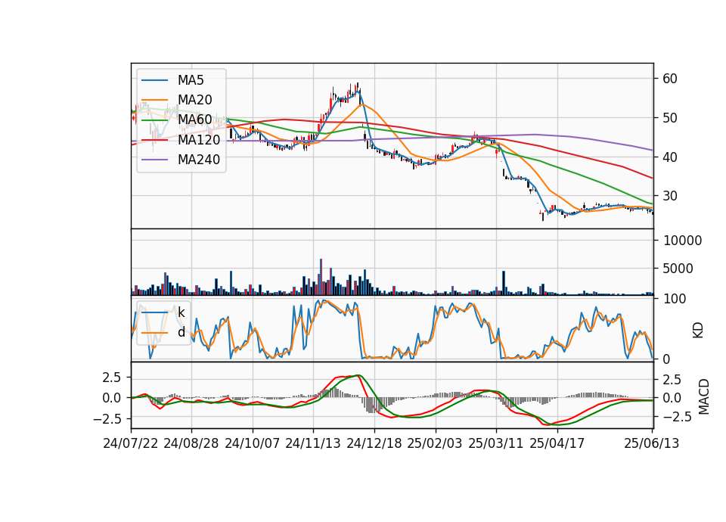This screenshot has width=726, height=522.
Task: Click the volume axis value 5000
Action: pos(678,268)
